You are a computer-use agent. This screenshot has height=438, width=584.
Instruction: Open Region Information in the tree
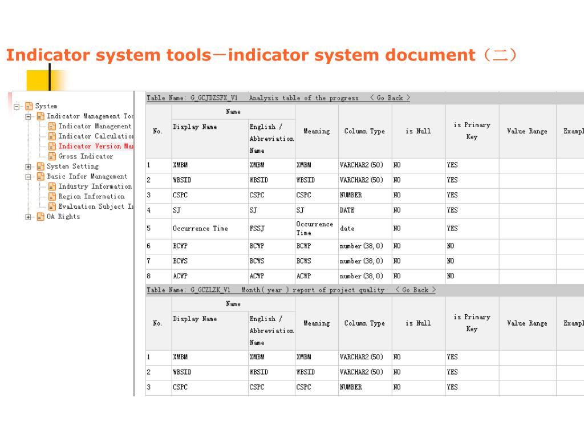(92, 197)
